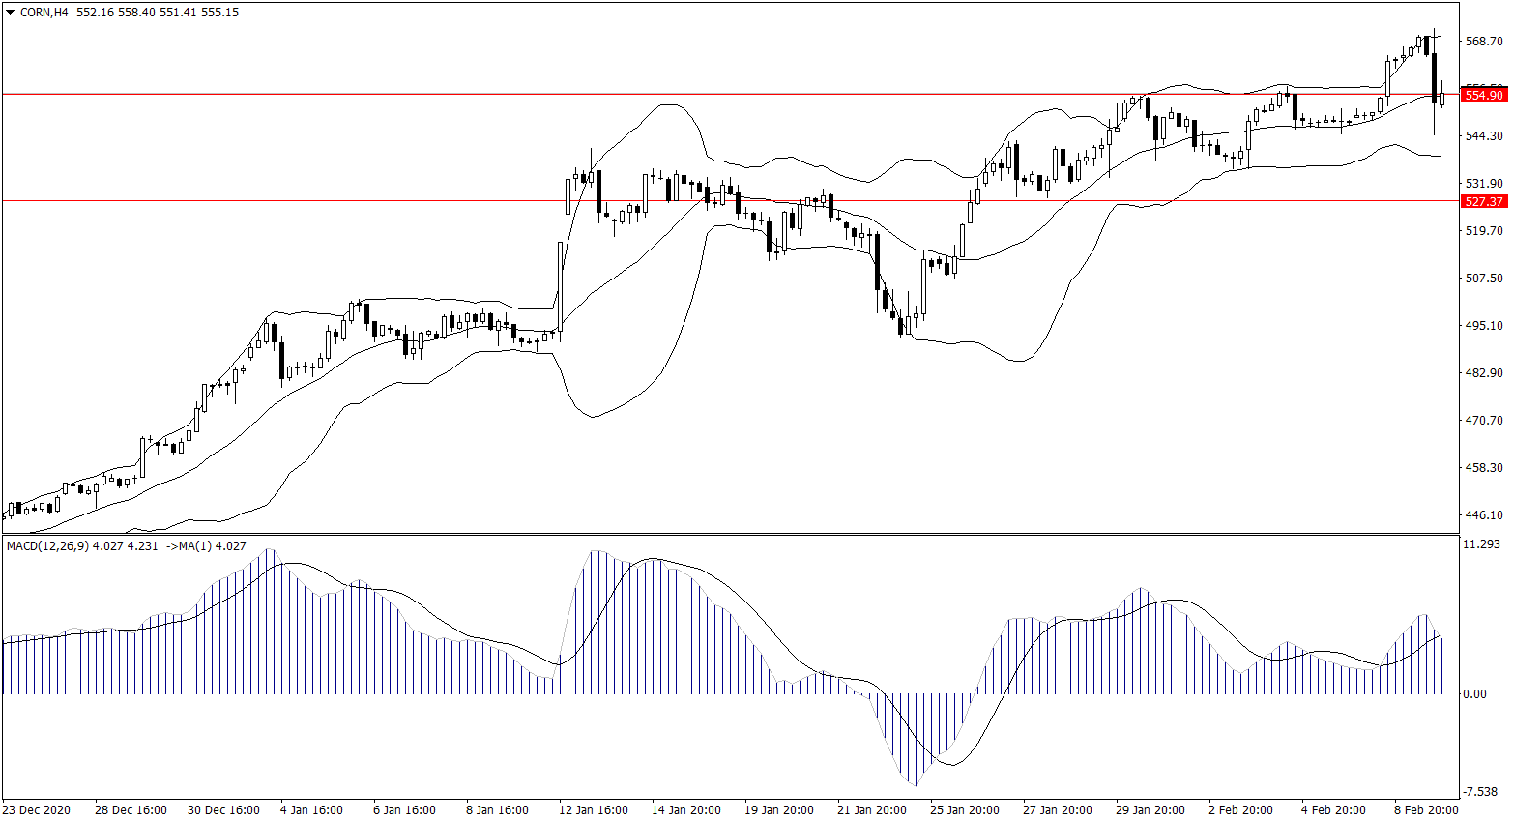Screen dimensions: 1514x822
Task: Click the red 554.90 price tag
Action: click(x=1483, y=95)
